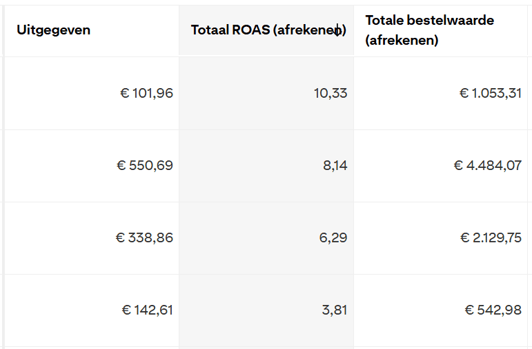Click the partially visible Uitgegeven cell below € 142,61

[91, 348]
